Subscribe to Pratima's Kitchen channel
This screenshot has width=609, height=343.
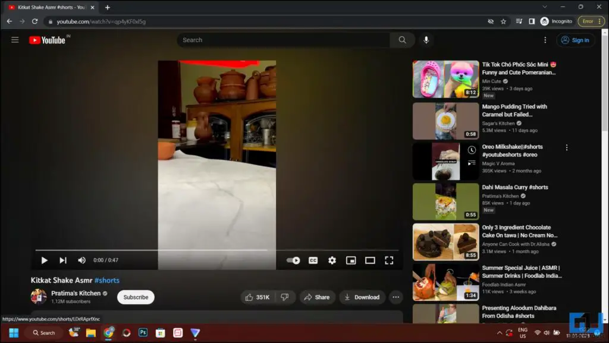click(136, 297)
